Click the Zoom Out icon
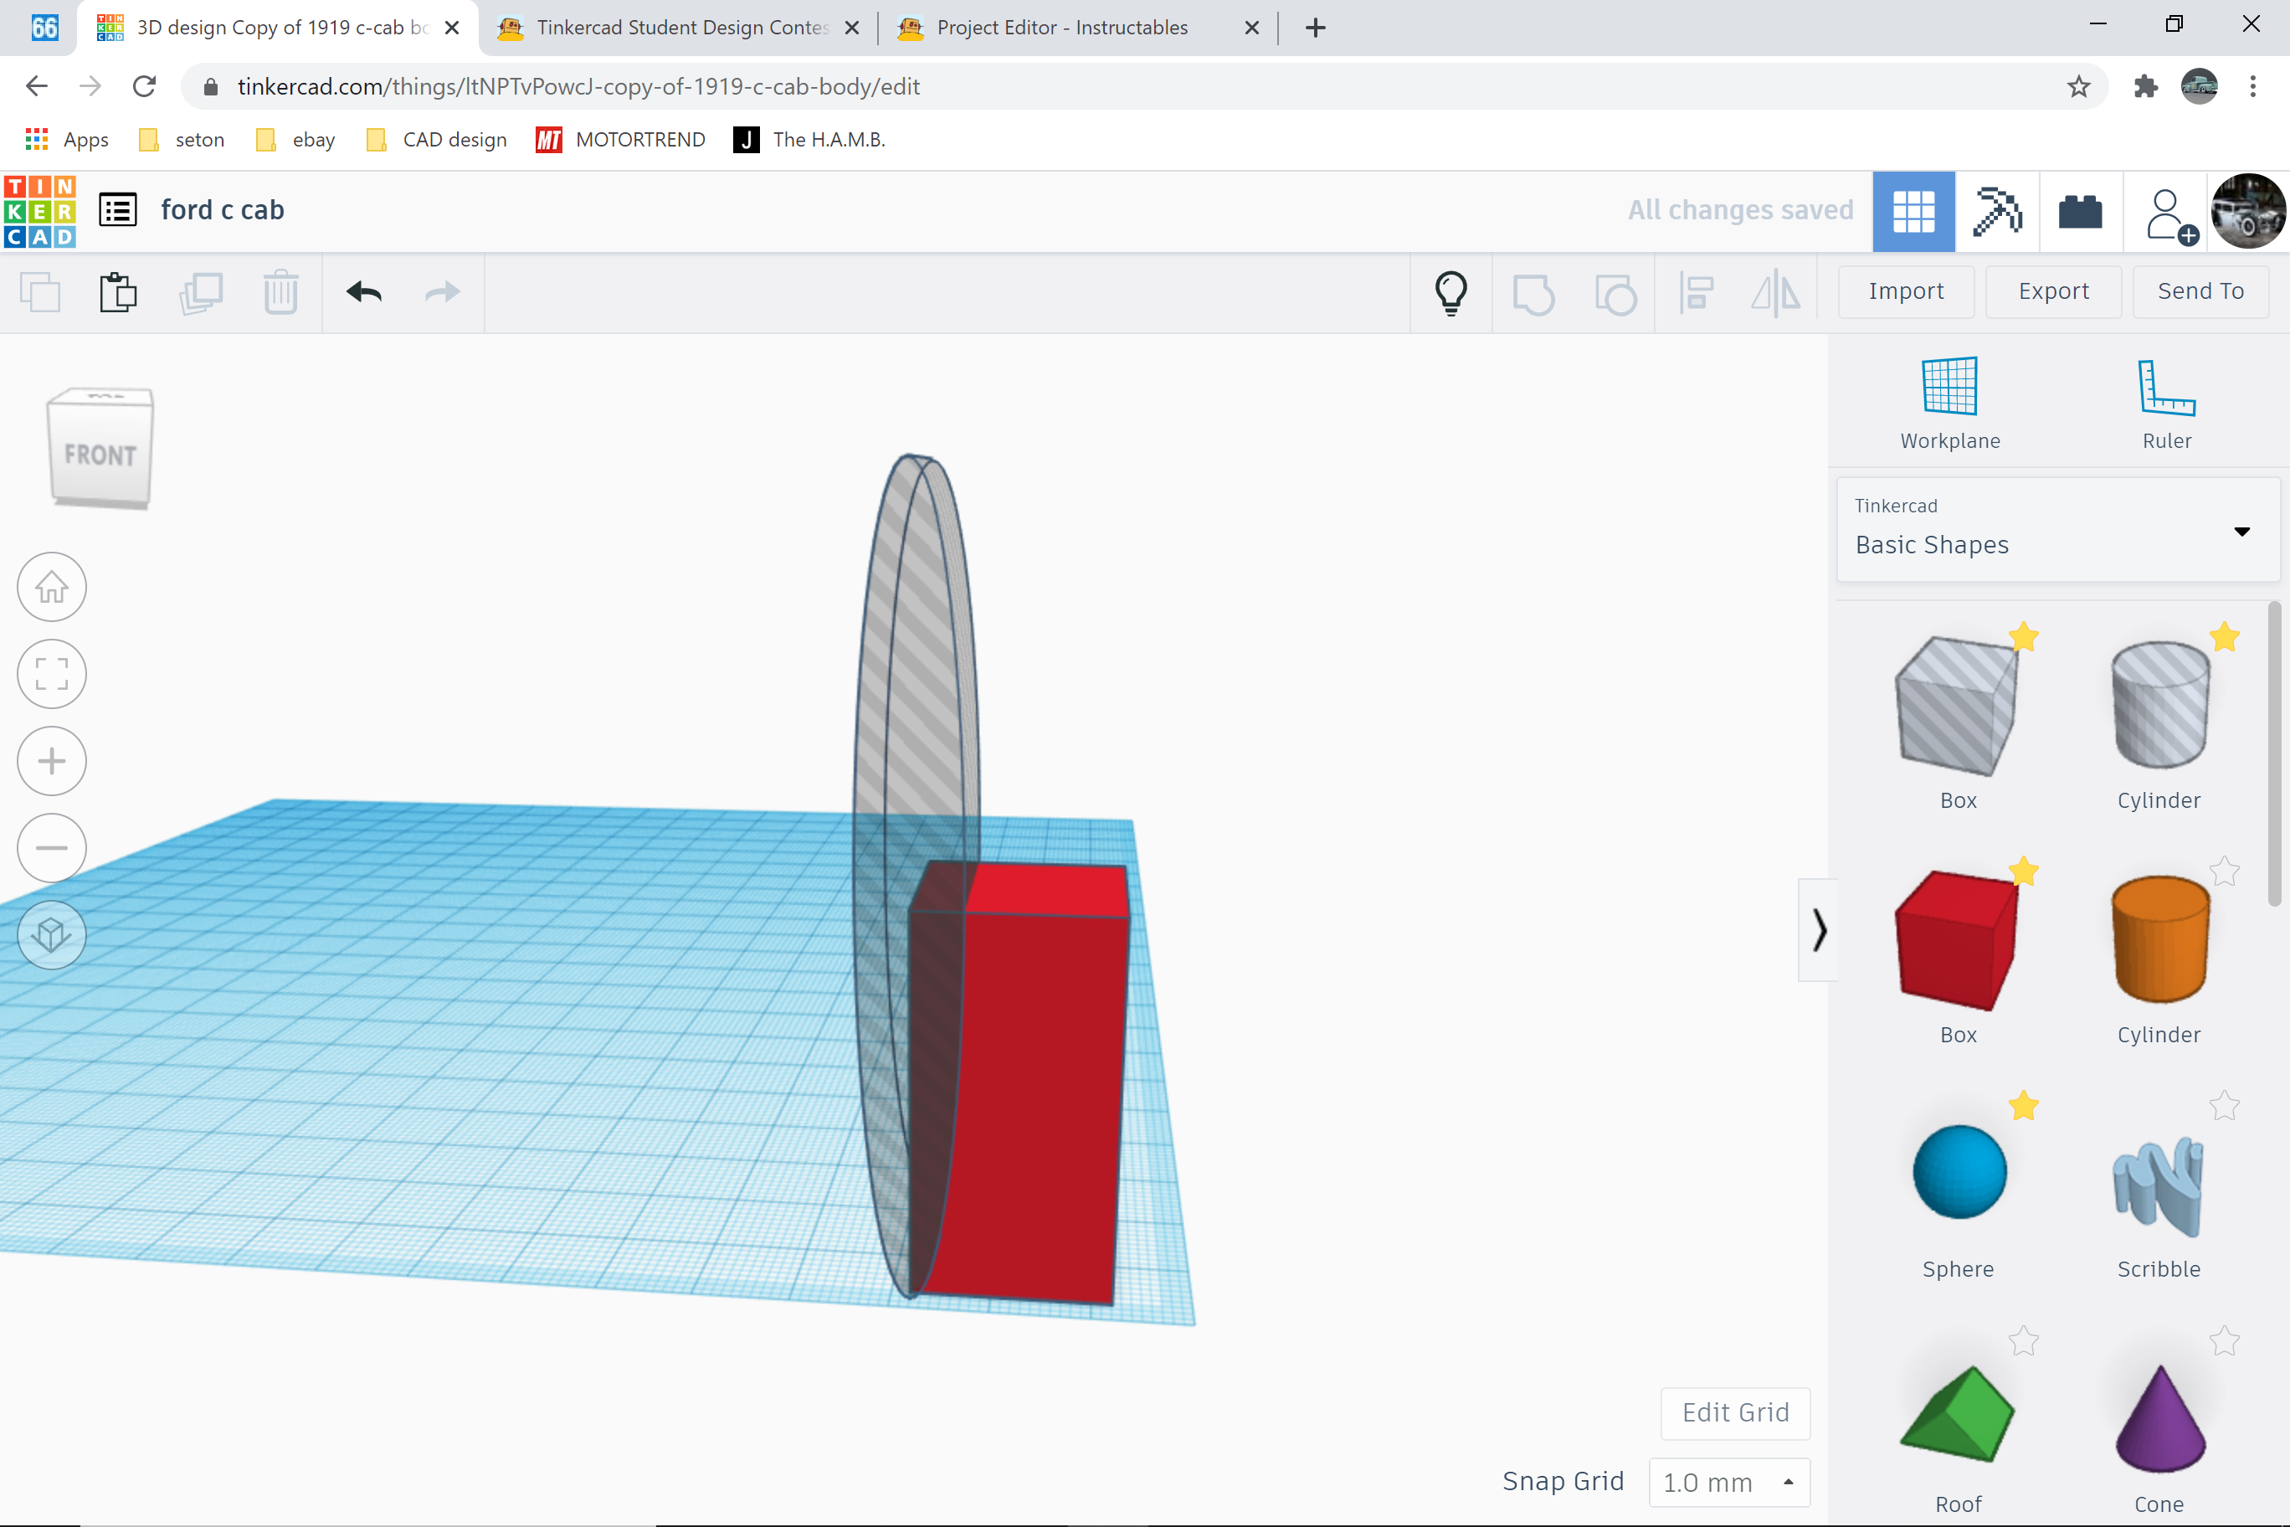The width and height of the screenshot is (2290, 1527). click(x=49, y=847)
